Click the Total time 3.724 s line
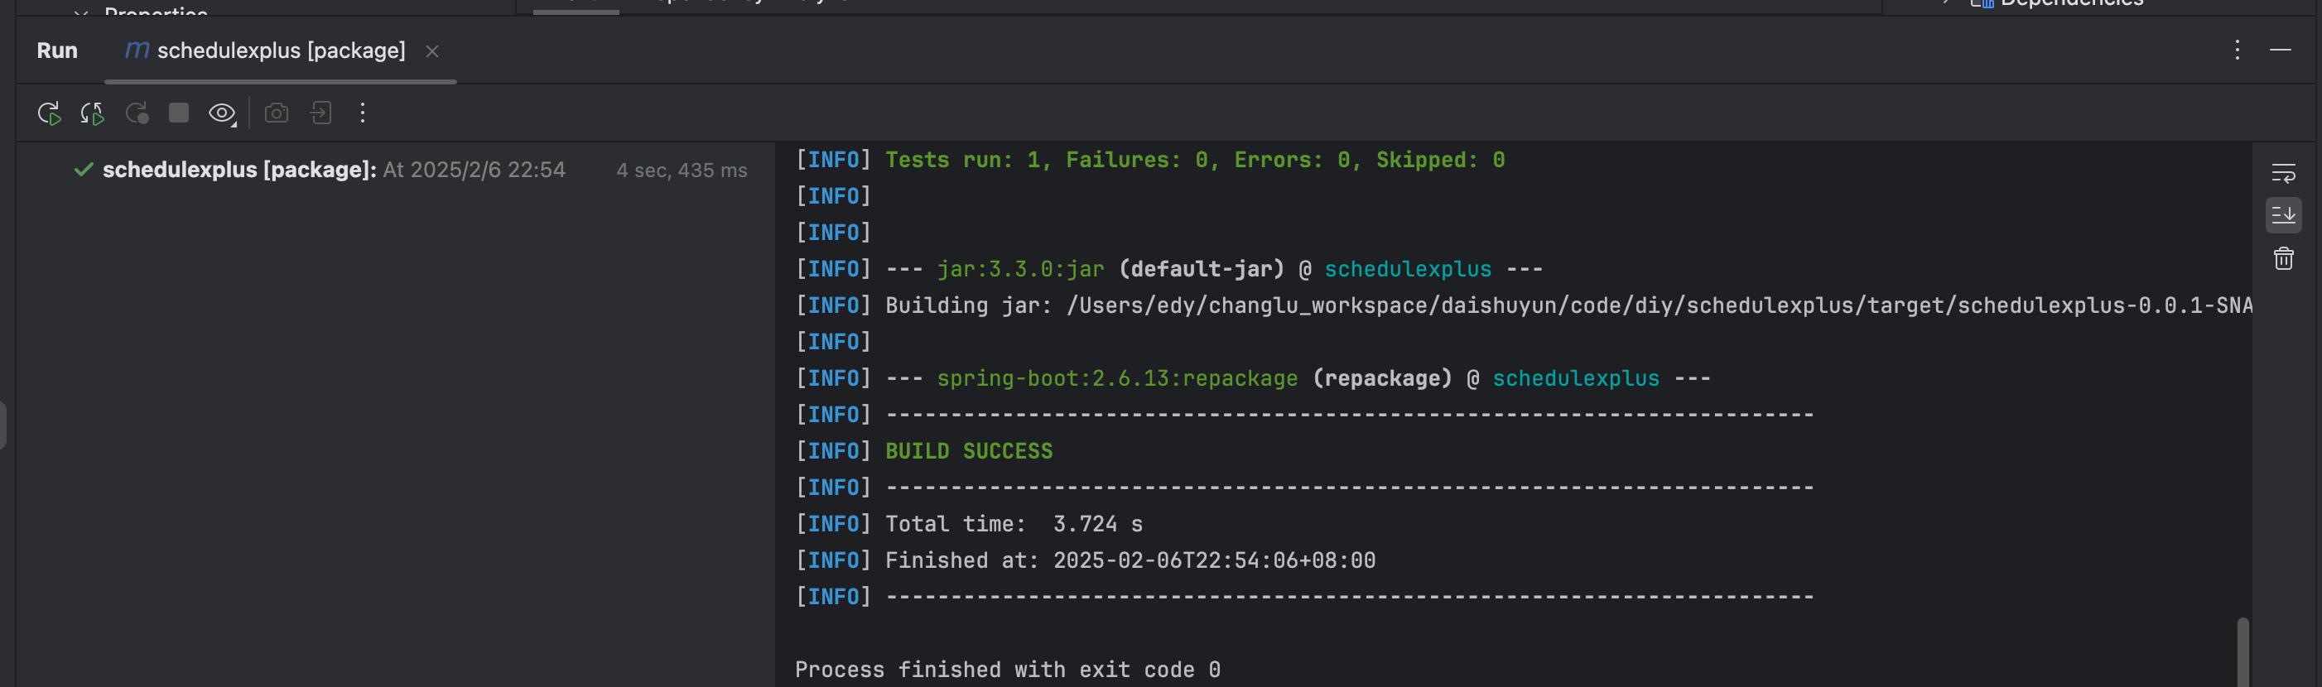The width and height of the screenshot is (2322, 687). [x=1013, y=524]
